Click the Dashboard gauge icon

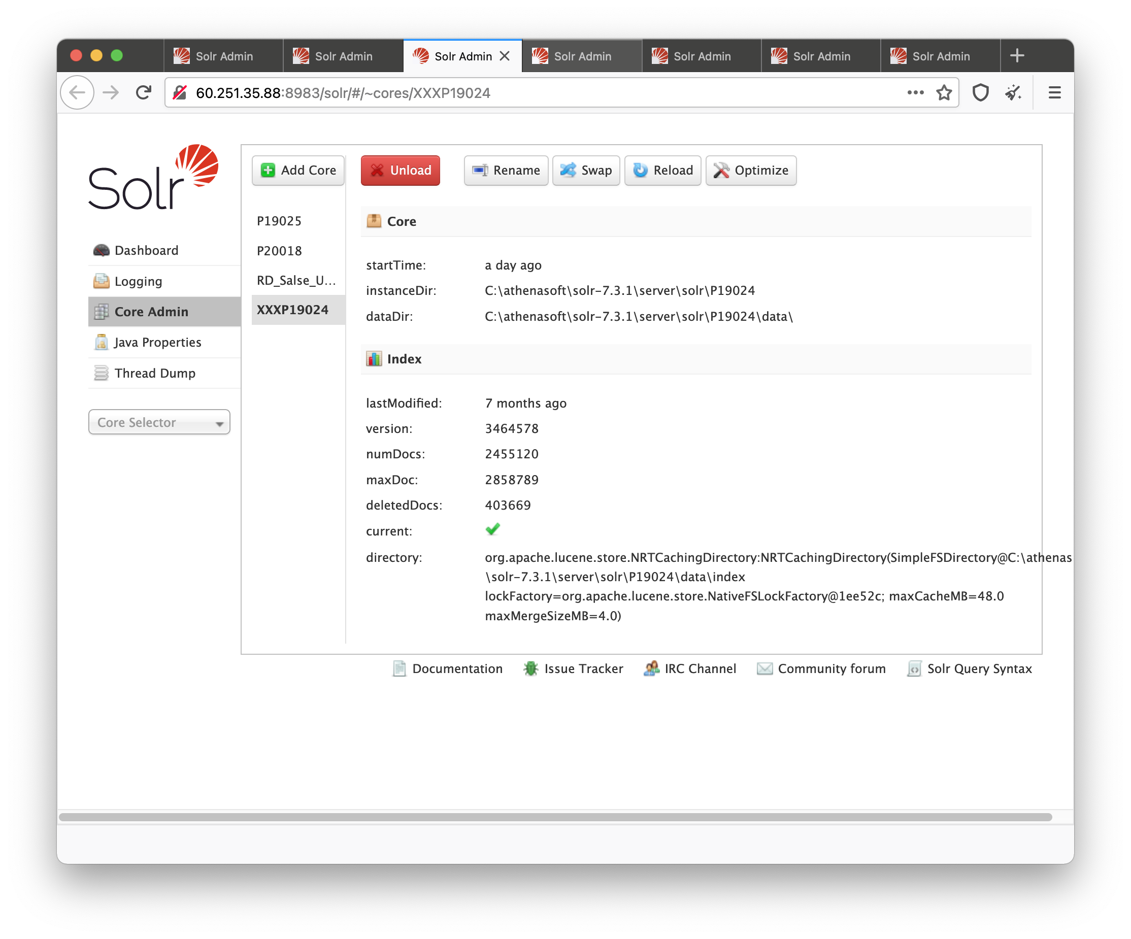(101, 250)
